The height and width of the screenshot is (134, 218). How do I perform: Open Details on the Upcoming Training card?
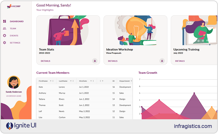pos(180,61)
